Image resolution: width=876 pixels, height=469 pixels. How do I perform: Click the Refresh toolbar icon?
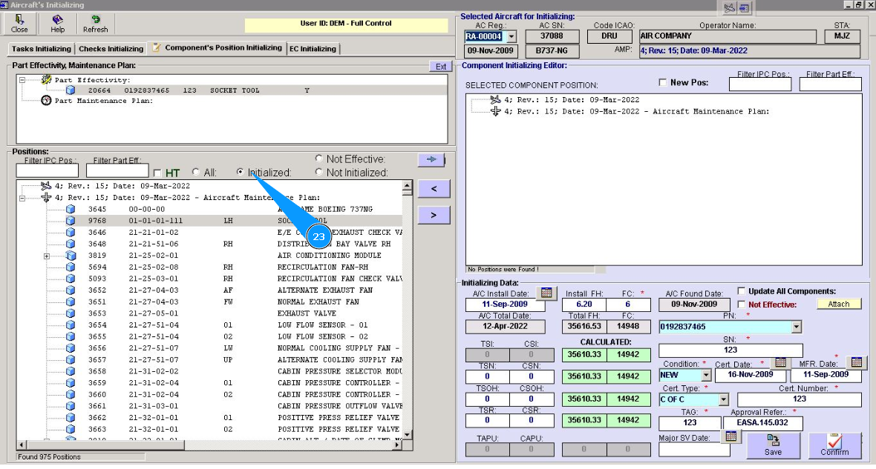coord(95,23)
